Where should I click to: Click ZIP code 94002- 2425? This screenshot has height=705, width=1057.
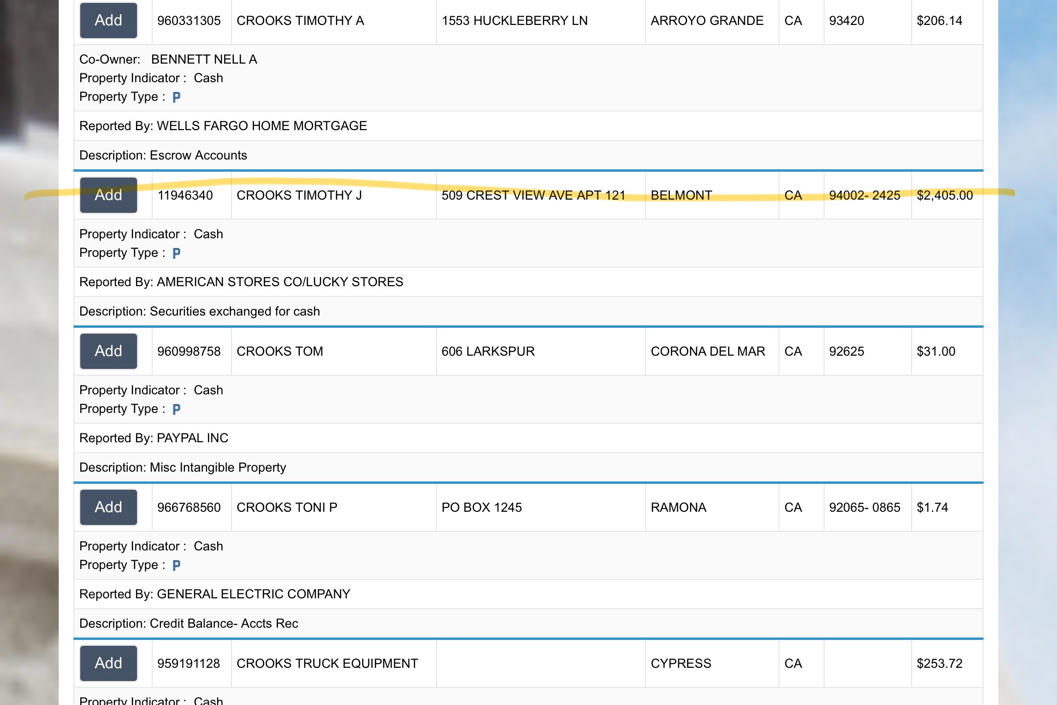(865, 195)
